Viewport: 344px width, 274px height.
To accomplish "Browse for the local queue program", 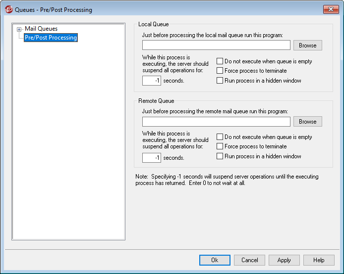I will tap(307, 46).
